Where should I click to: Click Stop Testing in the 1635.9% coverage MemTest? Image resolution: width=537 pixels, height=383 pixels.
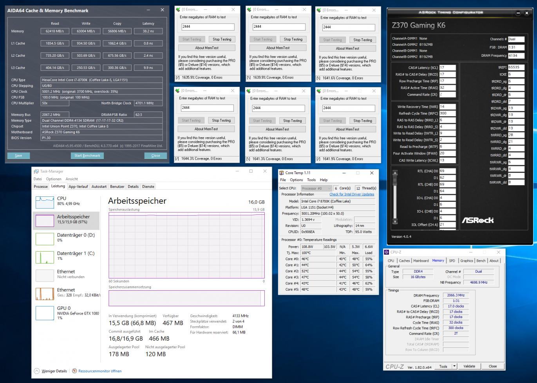pyautogui.click(x=222, y=39)
